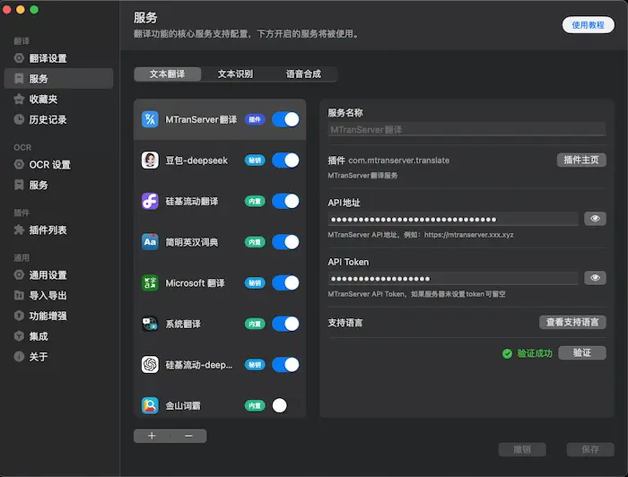
Task: Select 服务 under the 翻译 section
Action: click(x=58, y=78)
